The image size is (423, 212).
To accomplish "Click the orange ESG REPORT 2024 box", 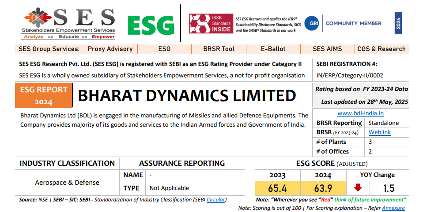I will point(43,95).
